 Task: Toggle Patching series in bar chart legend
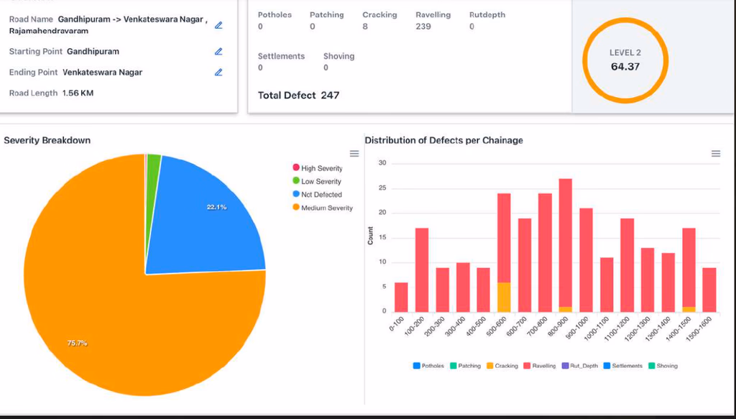465,366
